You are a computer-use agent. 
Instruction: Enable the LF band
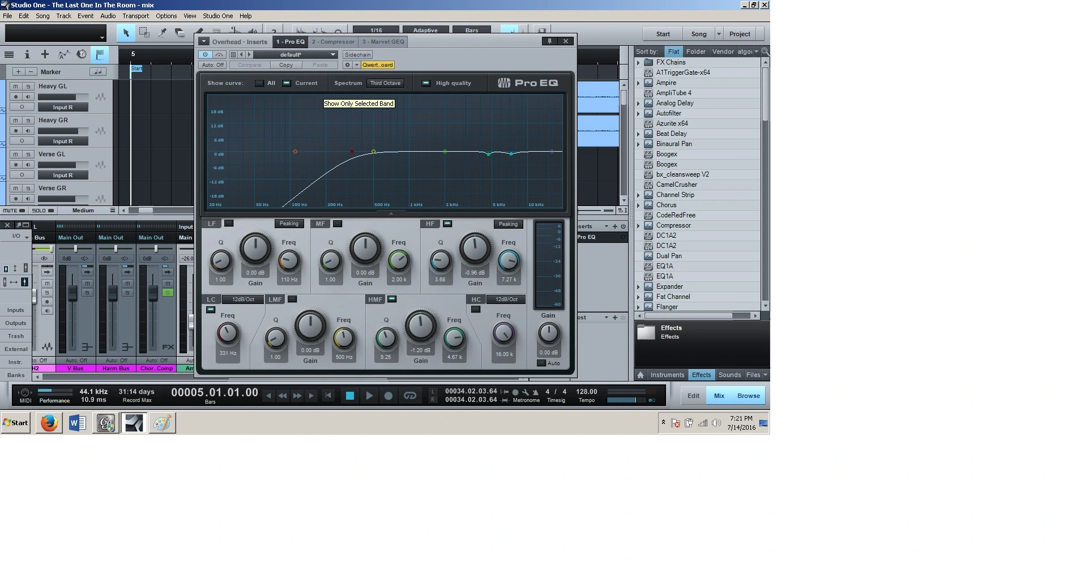pyautogui.click(x=229, y=223)
